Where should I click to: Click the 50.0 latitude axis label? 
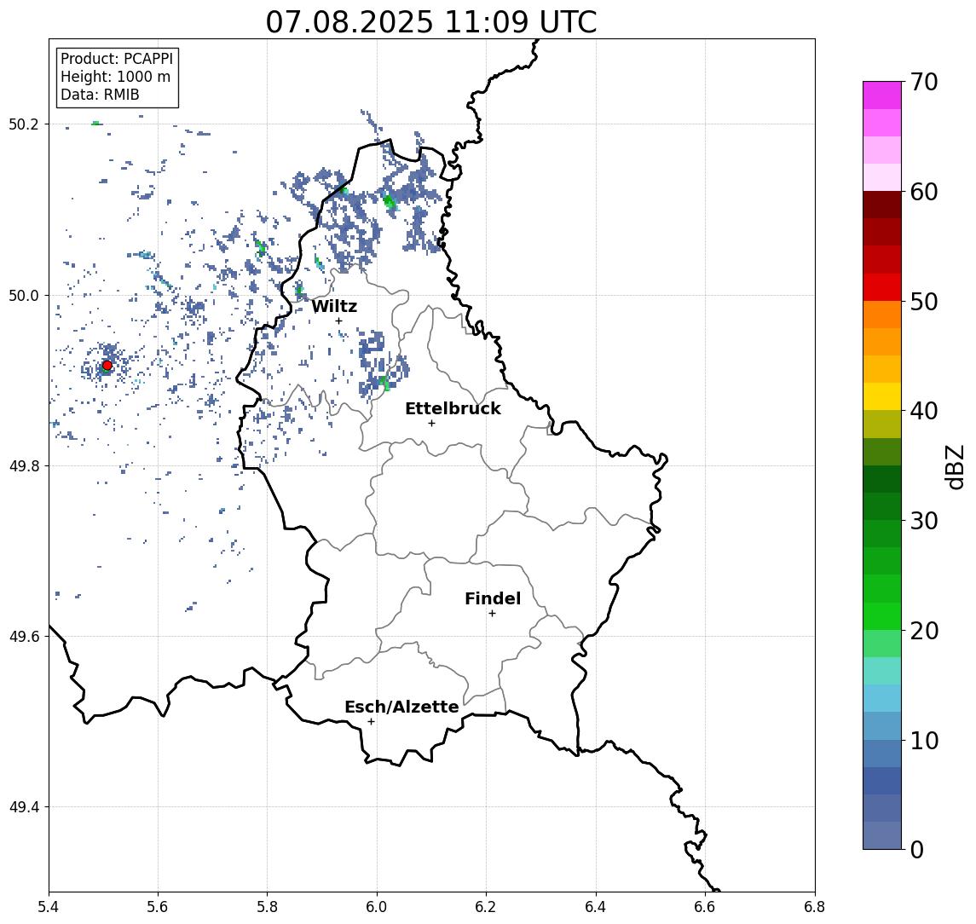pos(24,295)
